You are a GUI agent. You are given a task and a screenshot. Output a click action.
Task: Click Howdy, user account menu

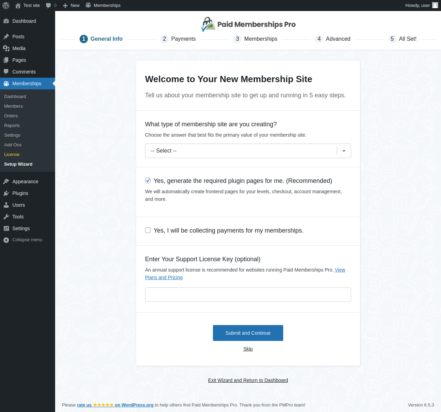pos(422,6)
